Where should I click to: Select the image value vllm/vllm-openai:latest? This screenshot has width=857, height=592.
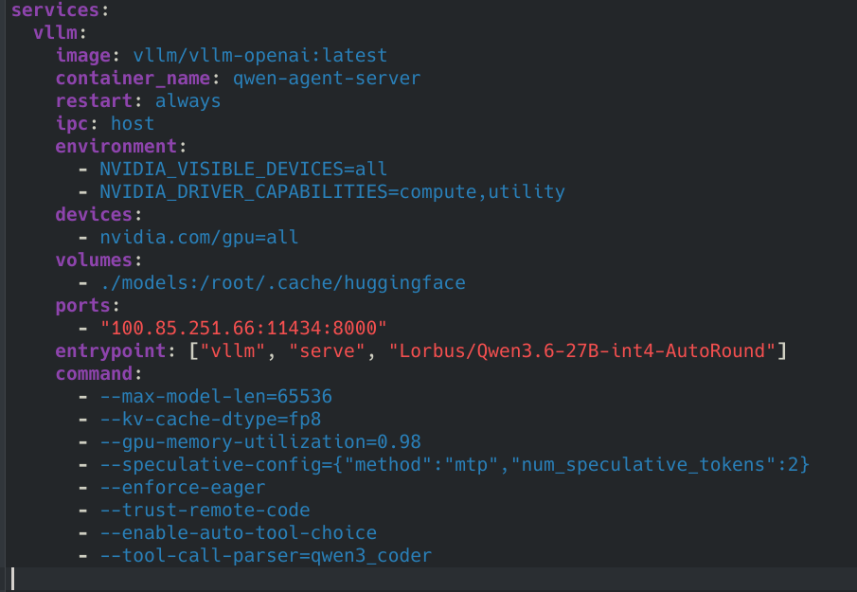tap(260, 55)
